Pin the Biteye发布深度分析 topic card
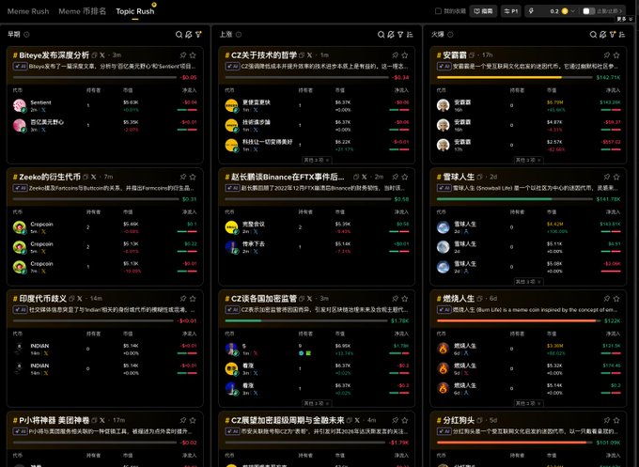The width and height of the screenshot is (639, 467). (183, 55)
